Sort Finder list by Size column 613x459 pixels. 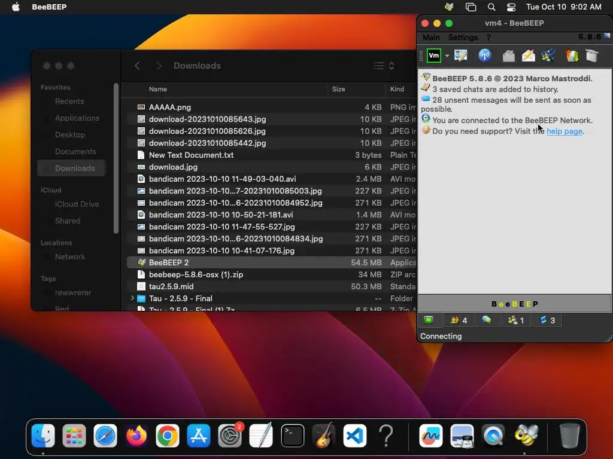pos(339,89)
